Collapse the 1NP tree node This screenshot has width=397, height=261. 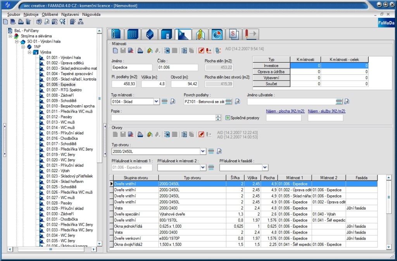click(x=23, y=47)
